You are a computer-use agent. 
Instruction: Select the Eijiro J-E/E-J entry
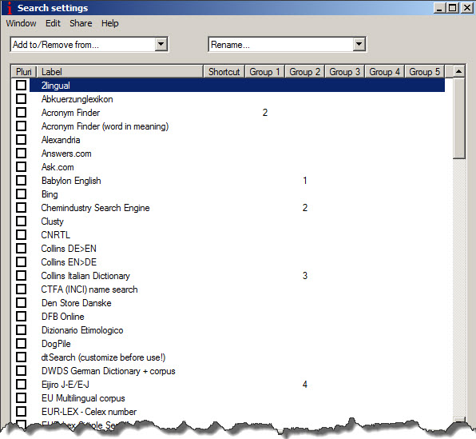point(65,385)
